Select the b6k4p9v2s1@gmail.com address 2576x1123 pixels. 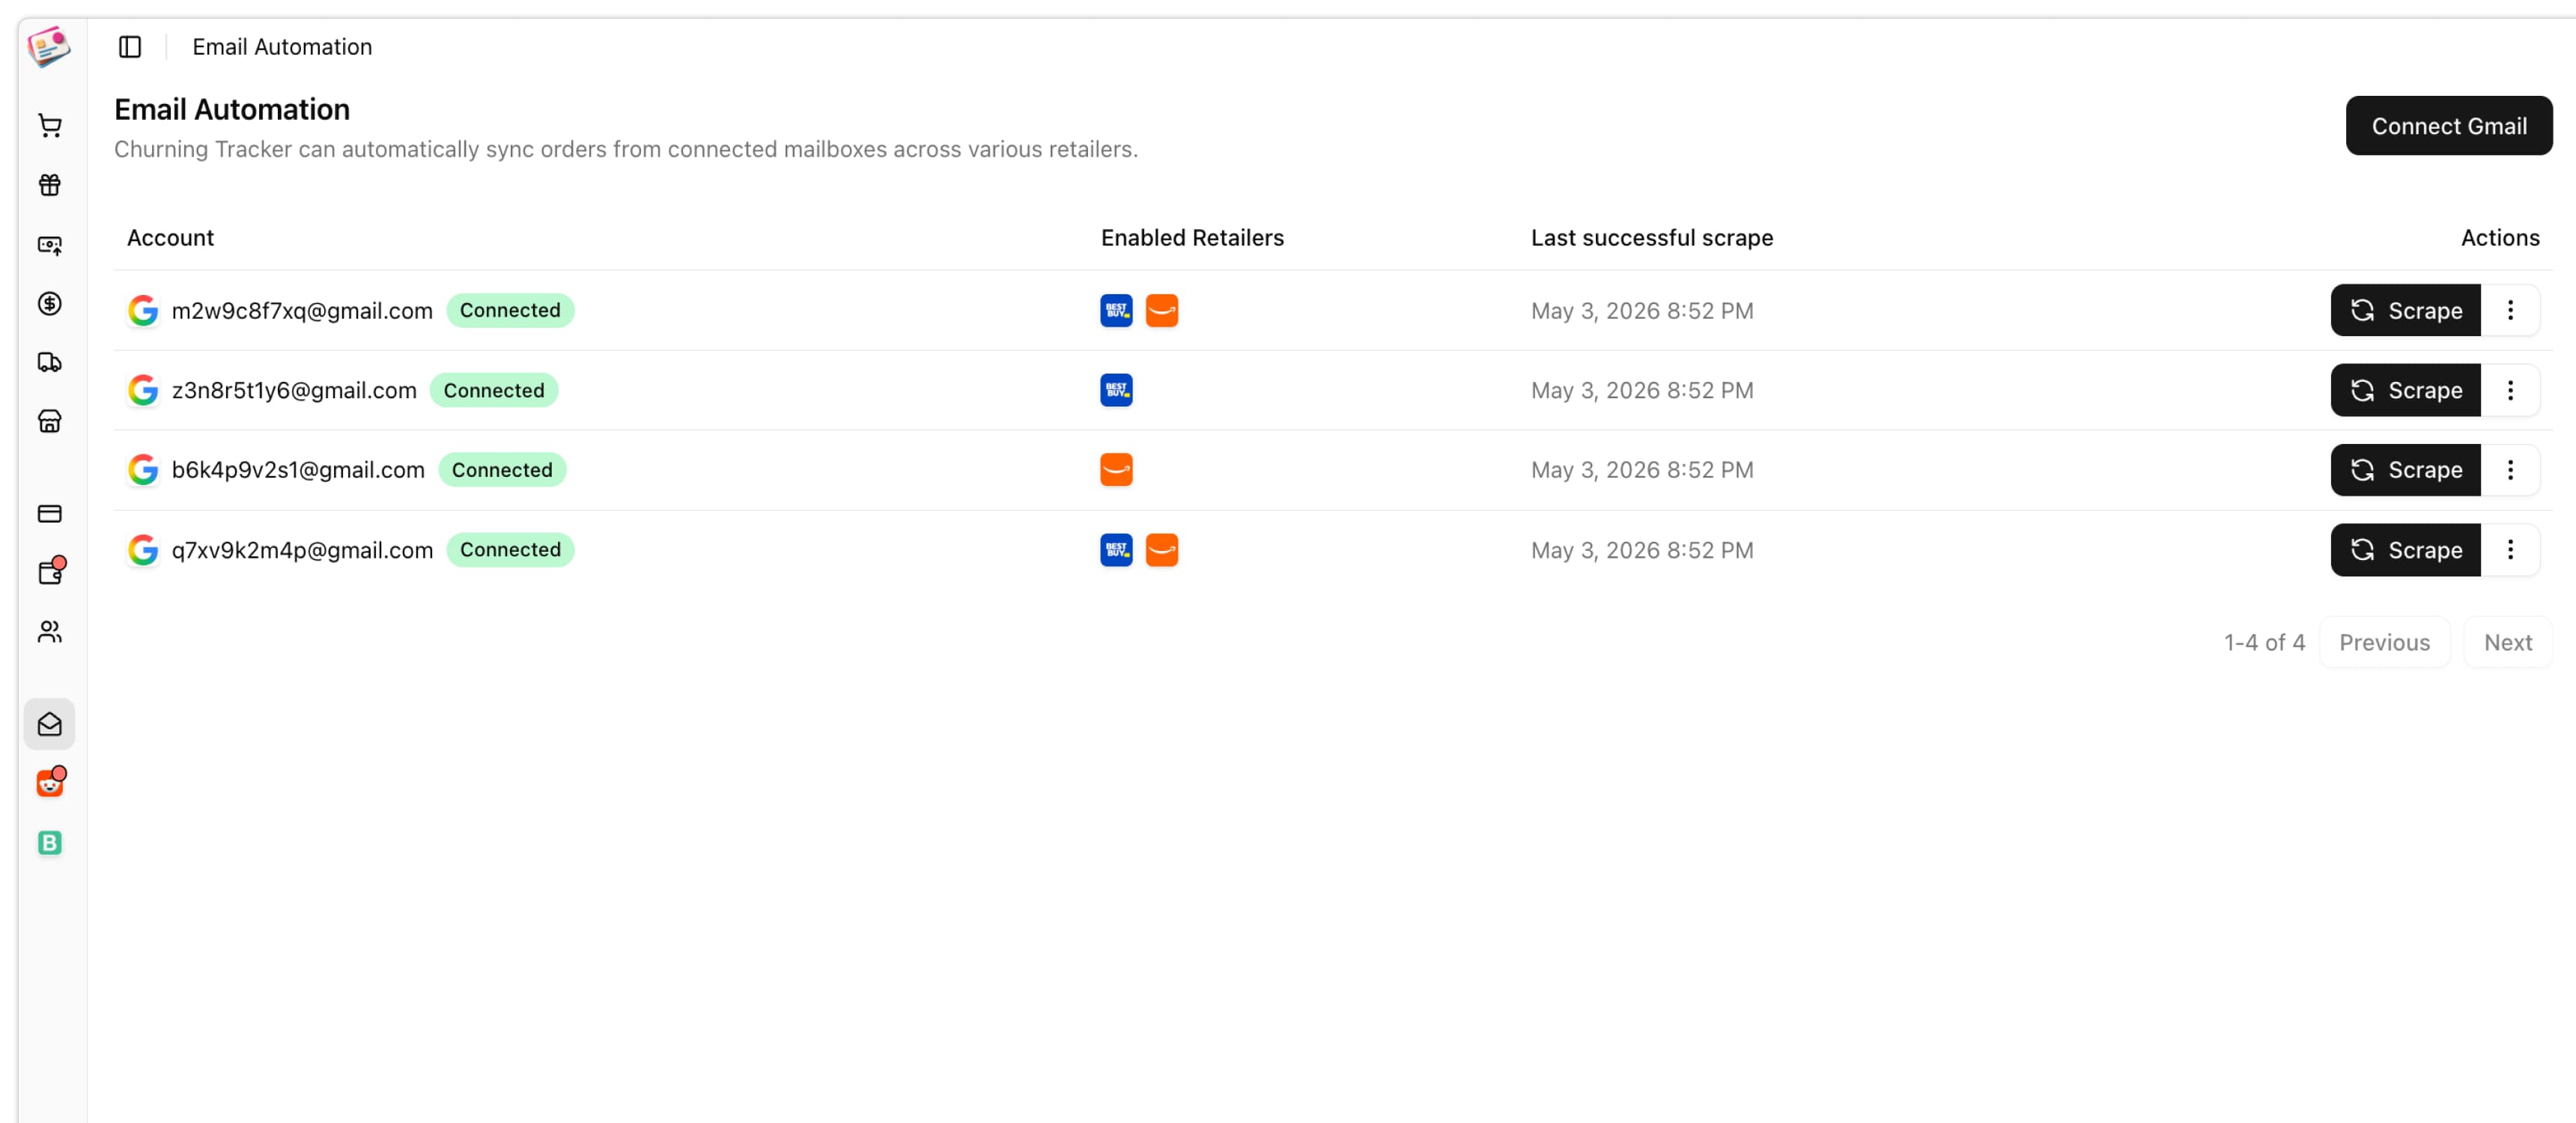coord(298,471)
